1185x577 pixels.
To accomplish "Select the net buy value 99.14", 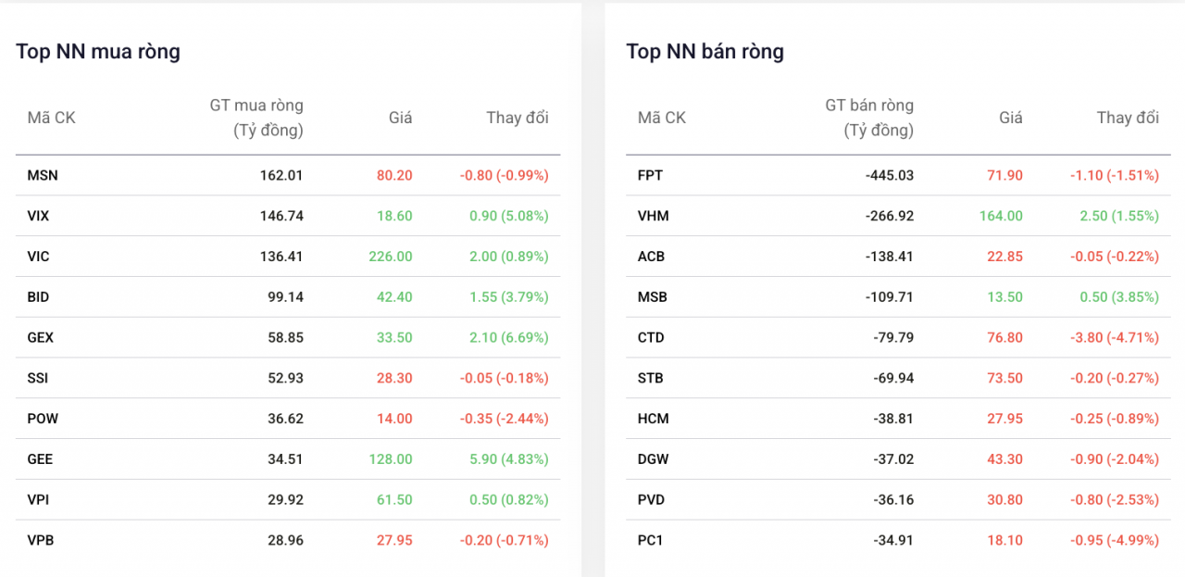I will coord(285,297).
